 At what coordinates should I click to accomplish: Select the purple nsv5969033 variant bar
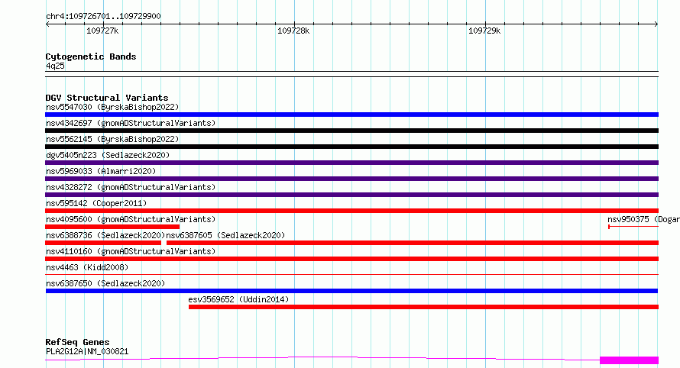point(351,179)
